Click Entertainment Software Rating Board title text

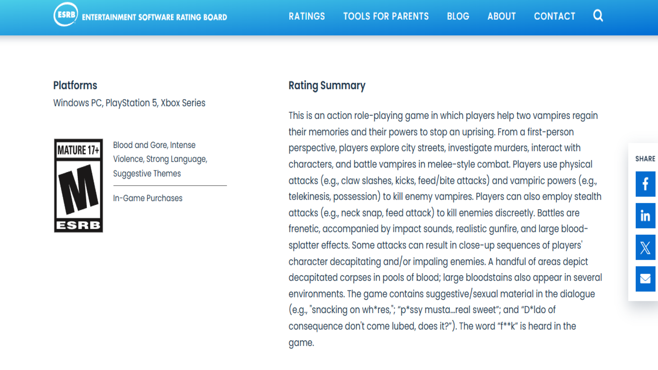point(154,17)
